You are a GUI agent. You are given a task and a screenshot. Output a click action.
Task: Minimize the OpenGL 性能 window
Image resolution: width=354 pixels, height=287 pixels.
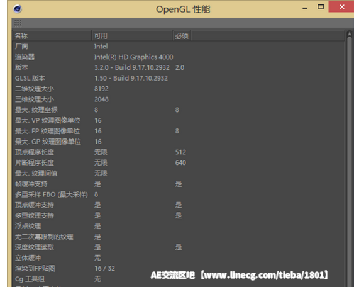click(305, 8)
